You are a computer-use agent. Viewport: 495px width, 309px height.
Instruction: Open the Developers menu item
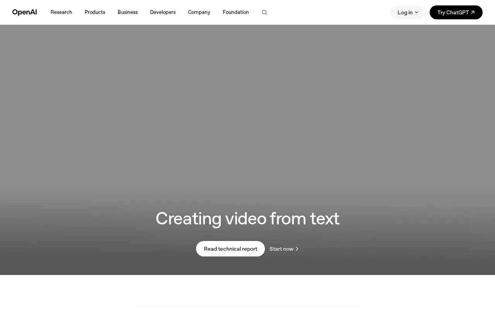tap(163, 12)
